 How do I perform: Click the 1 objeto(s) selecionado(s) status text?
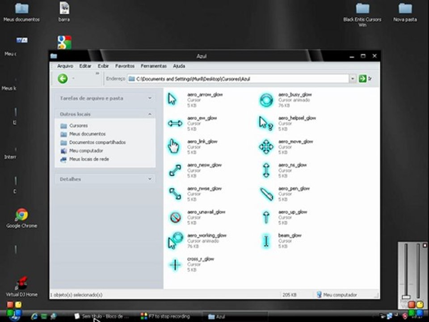(76, 295)
